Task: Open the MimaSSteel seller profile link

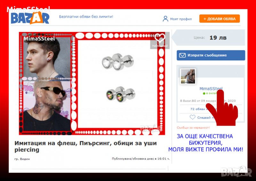Action: (x=211, y=89)
